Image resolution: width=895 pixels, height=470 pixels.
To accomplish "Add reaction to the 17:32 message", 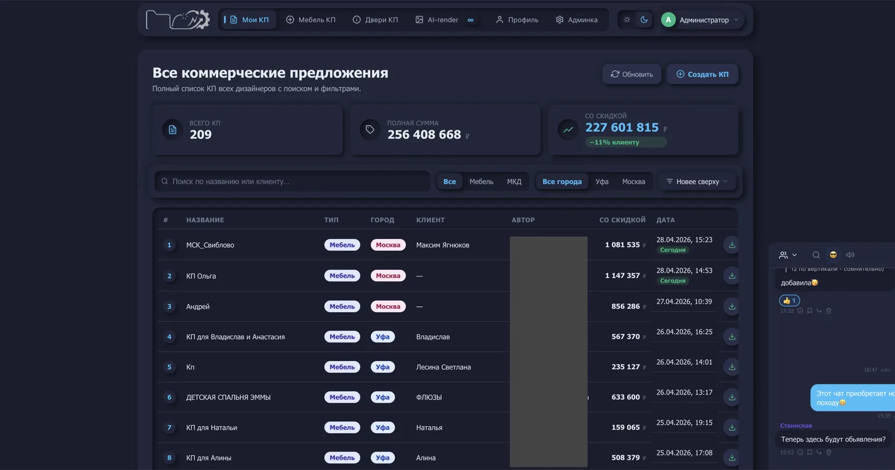I will 800,311.
